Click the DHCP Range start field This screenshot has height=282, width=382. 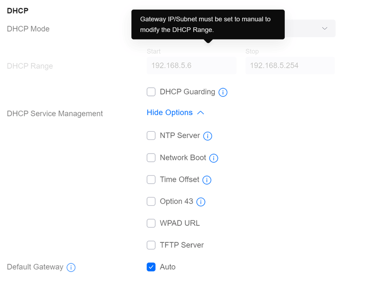click(191, 65)
